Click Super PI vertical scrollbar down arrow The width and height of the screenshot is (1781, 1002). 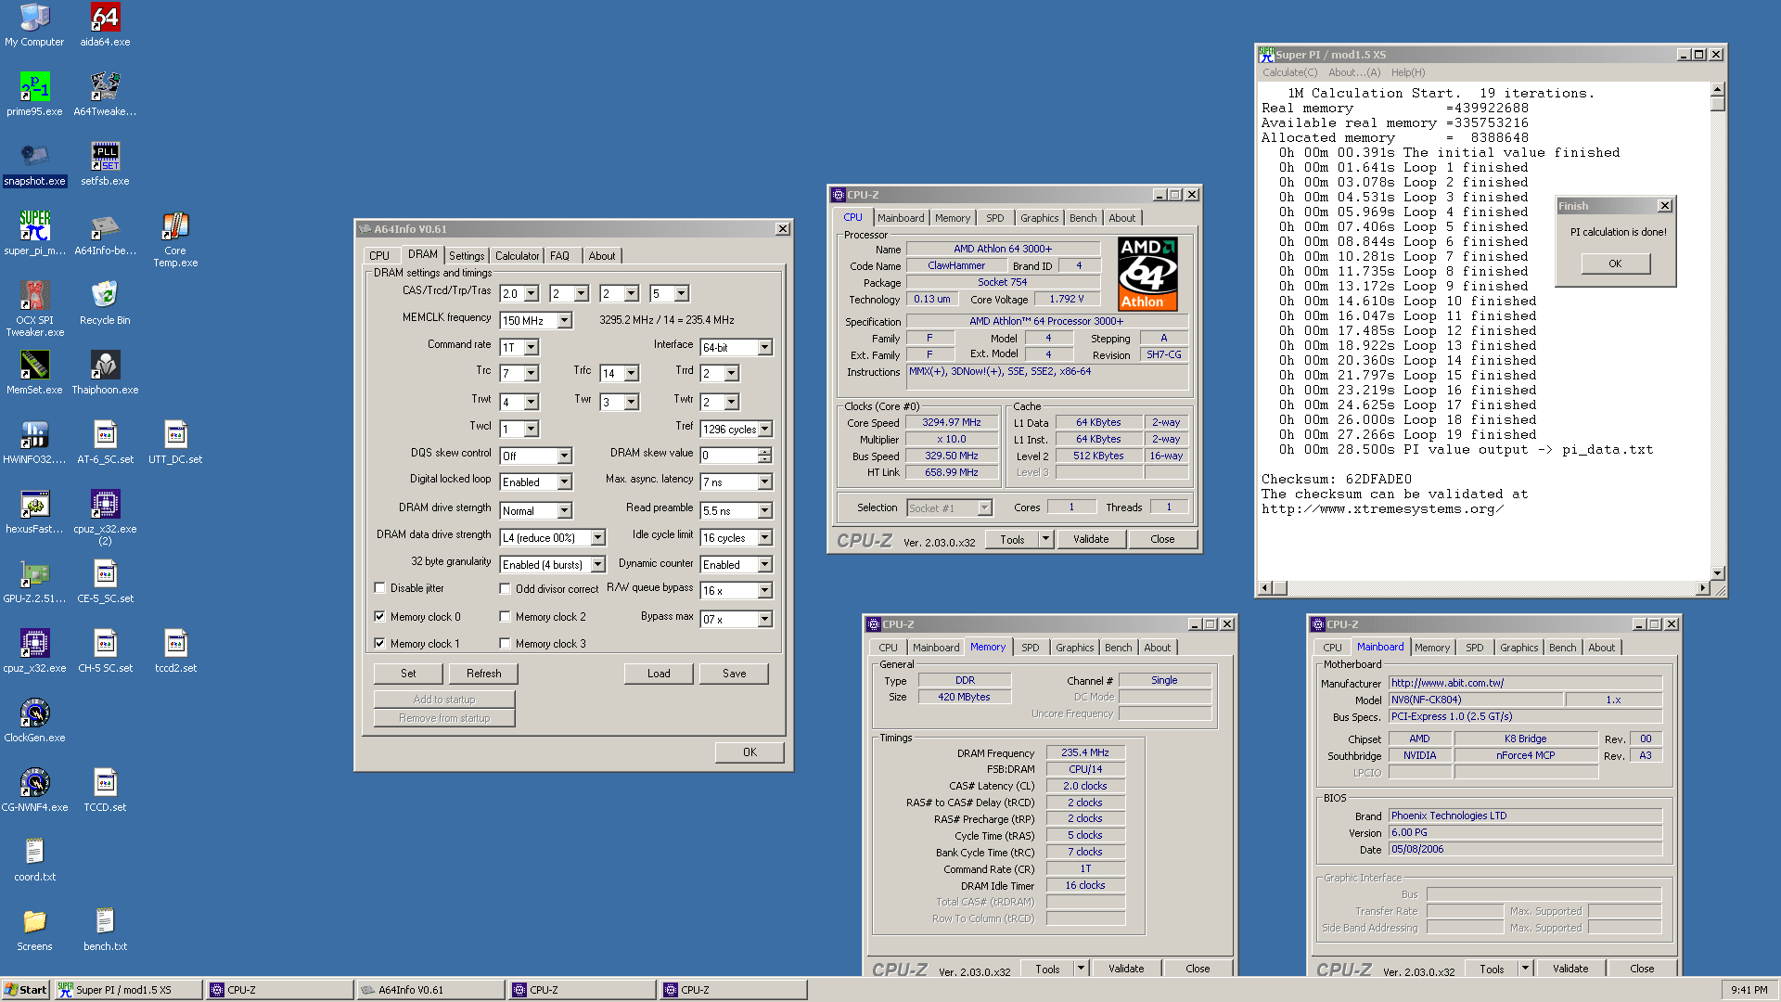point(1717,573)
